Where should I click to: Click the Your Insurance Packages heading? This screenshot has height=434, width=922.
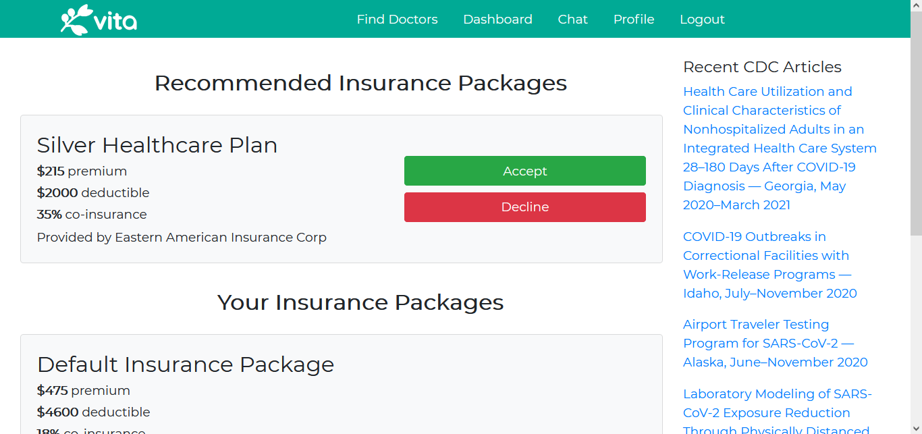[x=360, y=302]
